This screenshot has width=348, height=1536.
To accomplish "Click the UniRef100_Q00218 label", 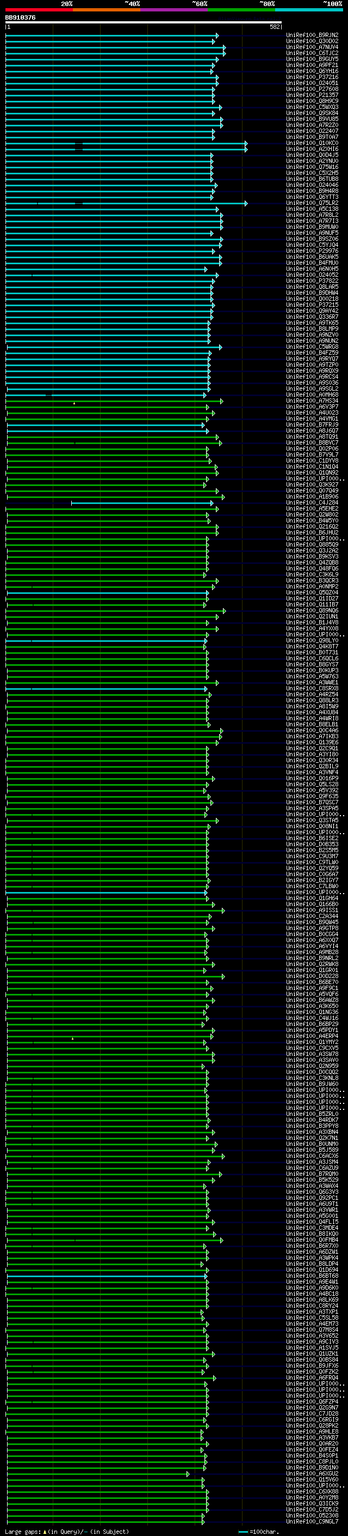I will [312, 299].
